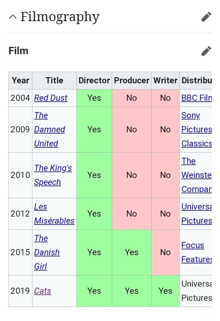This screenshot has height=321, width=220.
Task: Open The Danish Girl link
Action: click(x=47, y=252)
